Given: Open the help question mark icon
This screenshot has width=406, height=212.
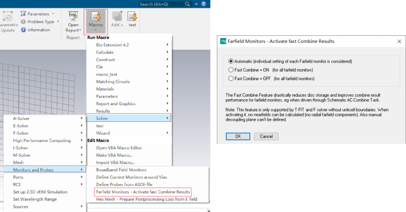Looking at the screenshot, I should pyautogui.click(x=204, y=4).
